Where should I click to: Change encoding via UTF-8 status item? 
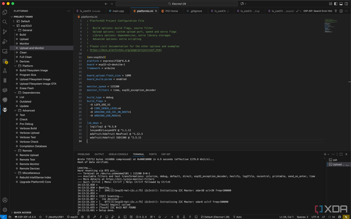(315, 217)
